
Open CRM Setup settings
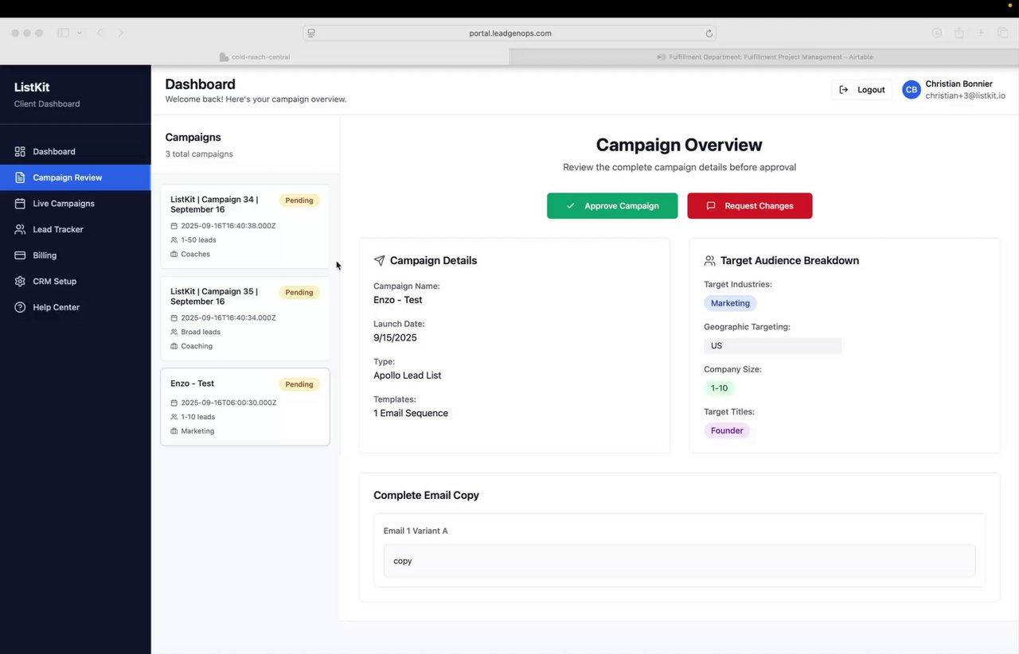coord(75,281)
